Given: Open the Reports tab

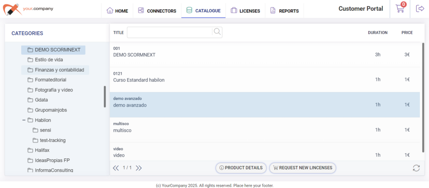Looking at the screenshot, I should (x=284, y=11).
